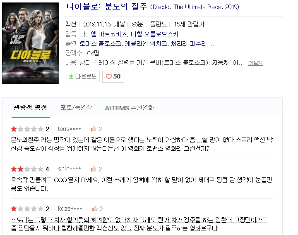Click the star rating of togs**** review

tap(26, 129)
